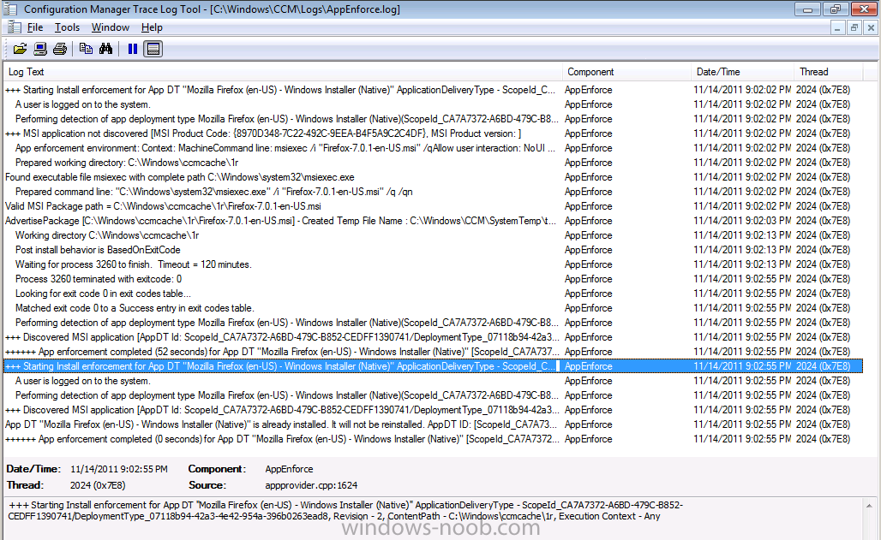Select the 'Prepared working directory' log row

[x=433, y=163]
